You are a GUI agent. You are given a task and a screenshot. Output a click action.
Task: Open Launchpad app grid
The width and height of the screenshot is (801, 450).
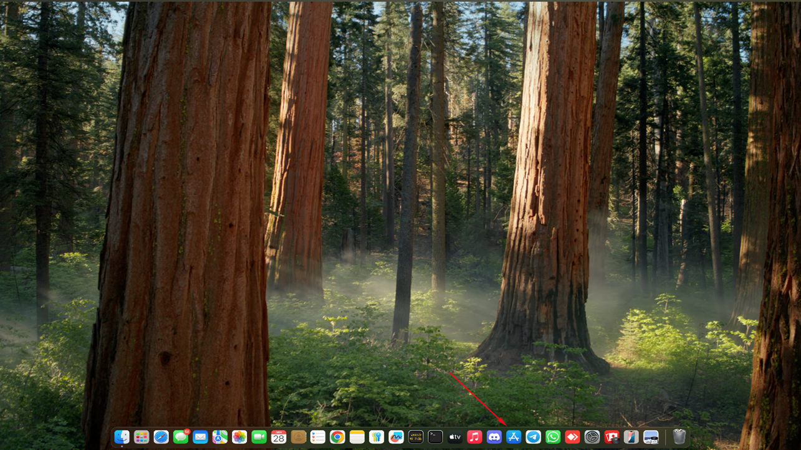tap(141, 437)
